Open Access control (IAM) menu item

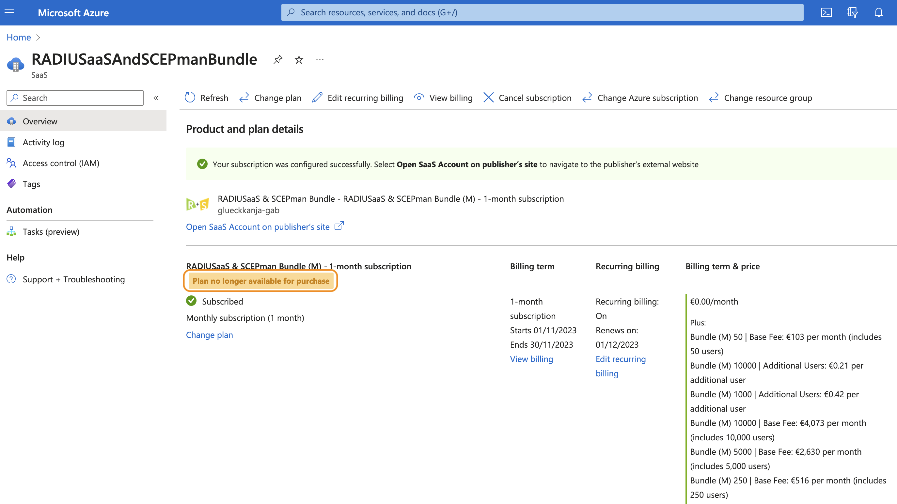tap(61, 163)
